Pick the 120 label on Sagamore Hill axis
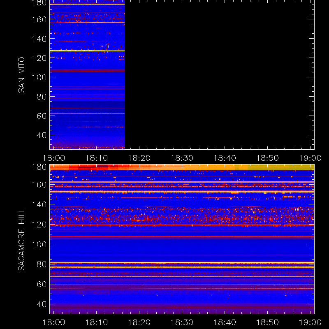Image resolution: width=329 pixels, height=329 pixels. click(x=39, y=225)
